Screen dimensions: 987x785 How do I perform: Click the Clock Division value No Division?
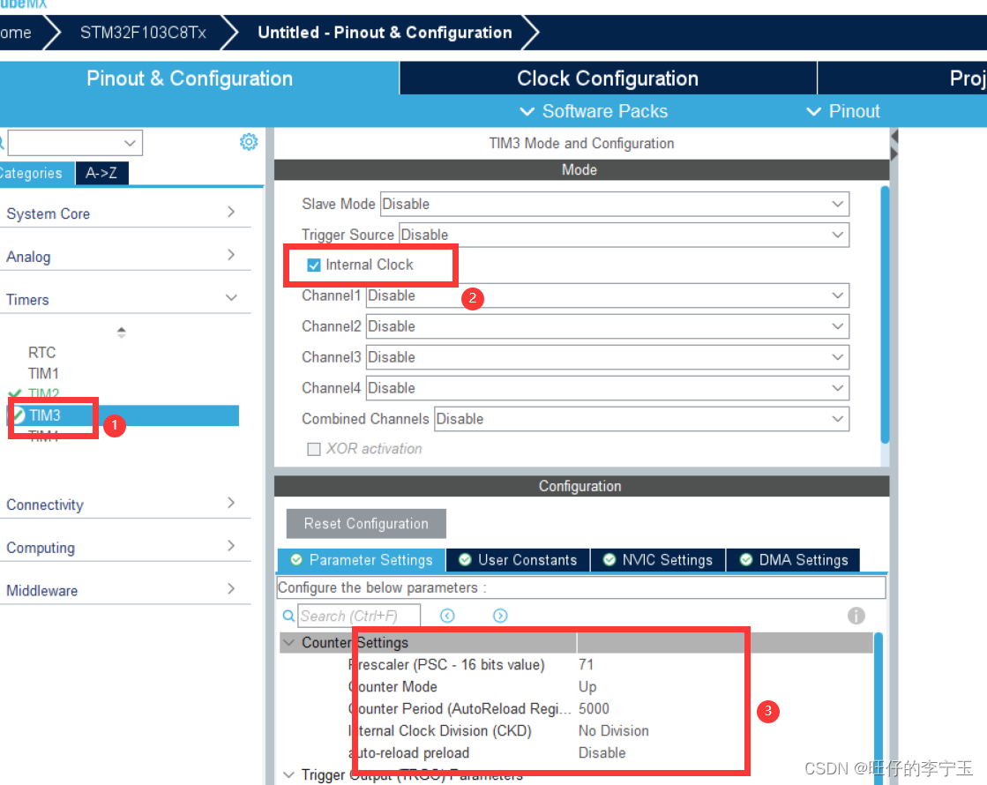[614, 731]
